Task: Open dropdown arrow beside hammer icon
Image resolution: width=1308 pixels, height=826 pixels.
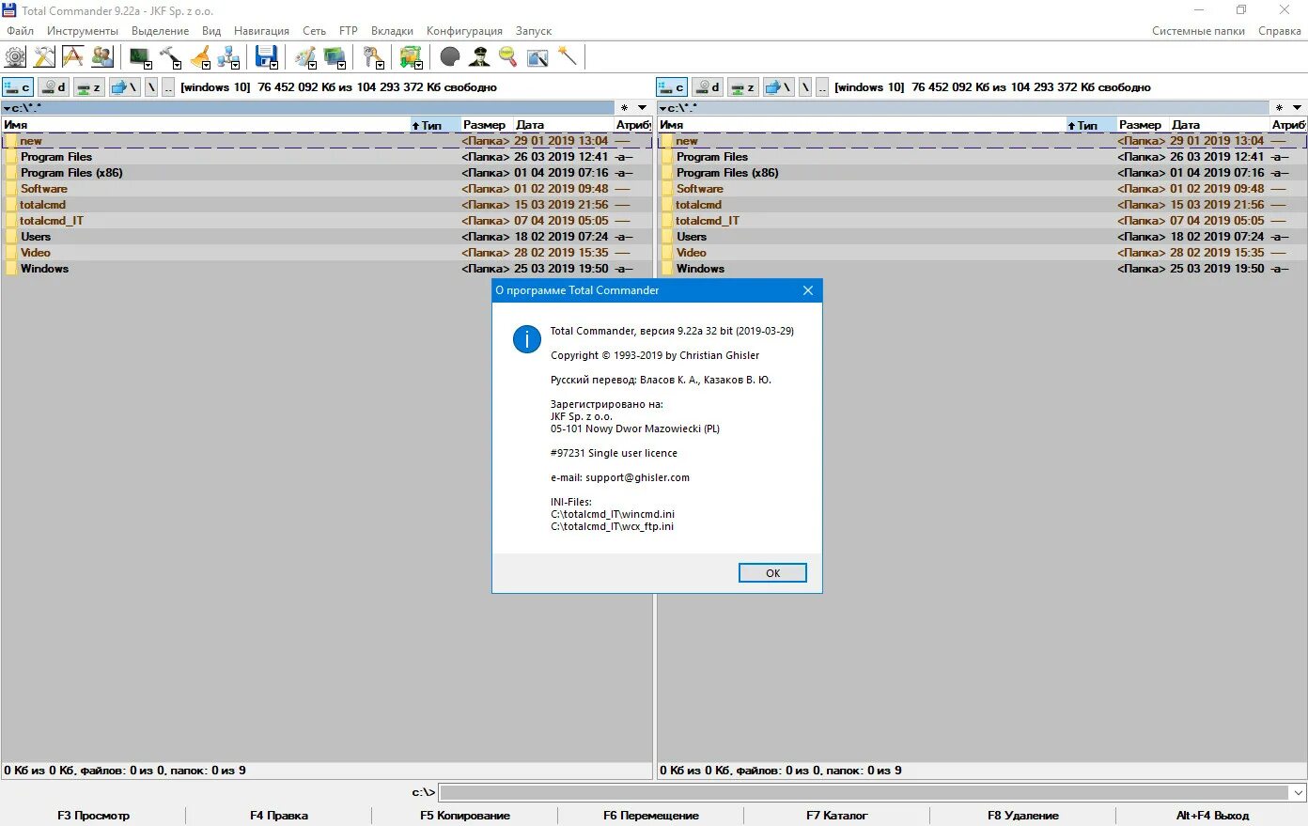Action: (x=178, y=65)
